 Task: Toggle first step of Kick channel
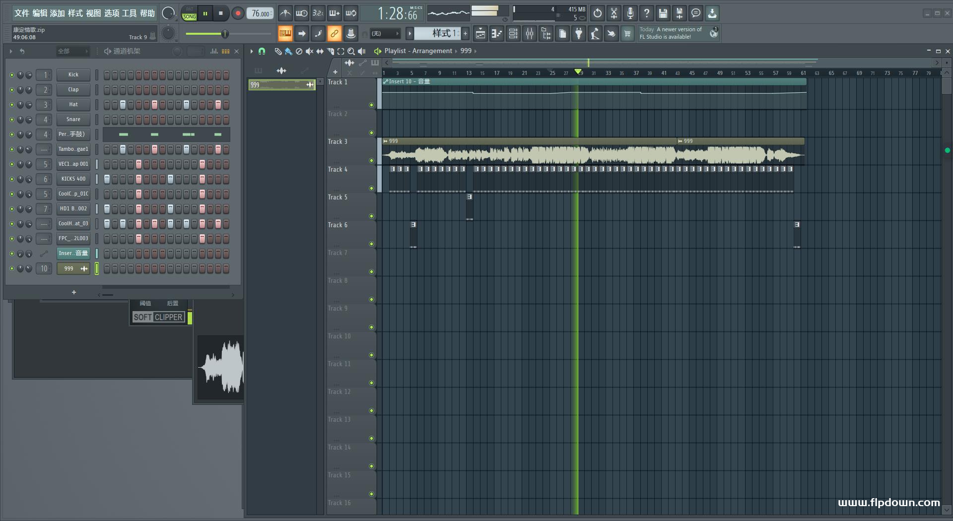coord(107,75)
